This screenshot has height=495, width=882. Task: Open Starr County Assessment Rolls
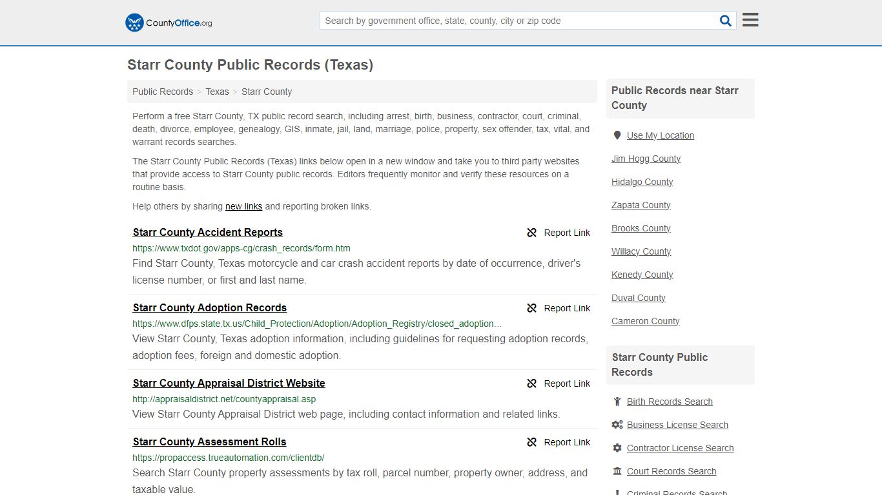pyautogui.click(x=210, y=442)
